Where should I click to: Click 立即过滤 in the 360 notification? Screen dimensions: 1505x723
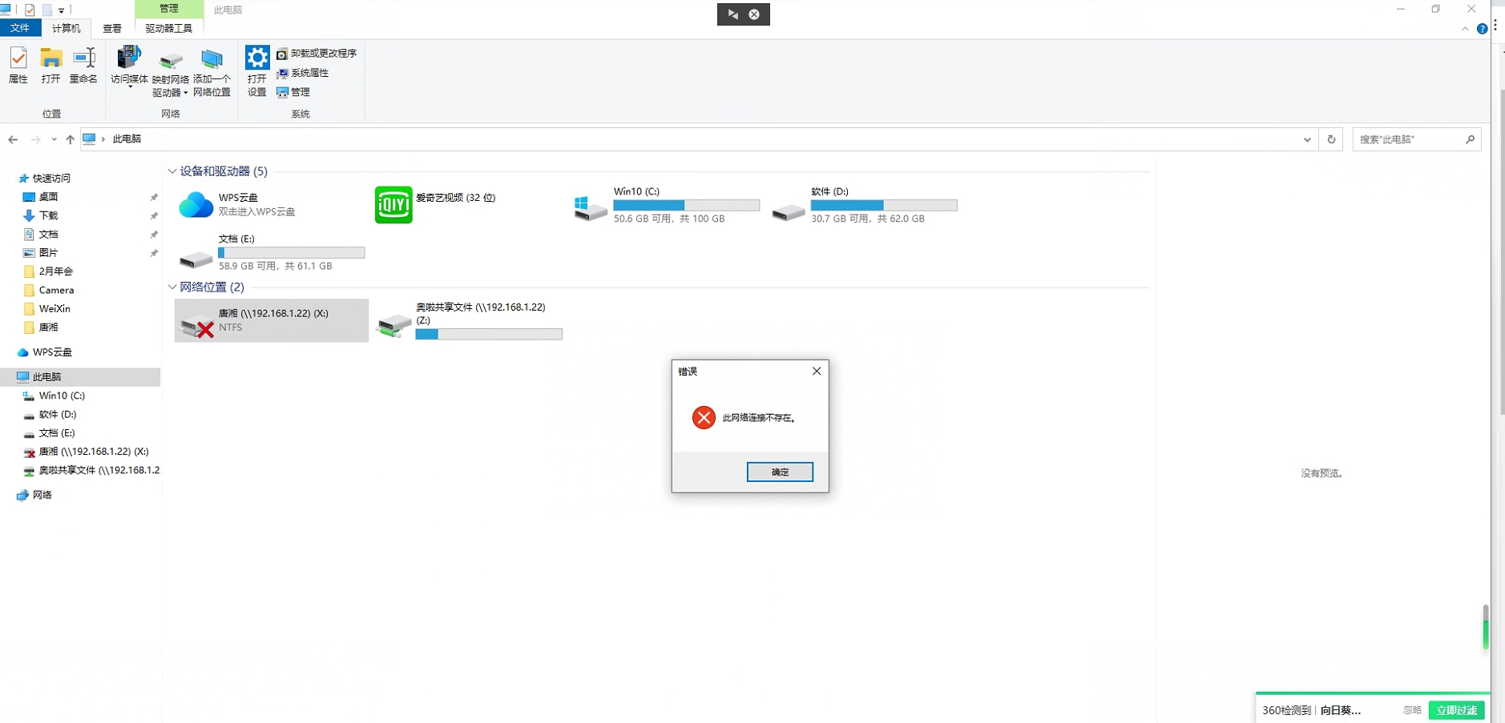(1456, 710)
